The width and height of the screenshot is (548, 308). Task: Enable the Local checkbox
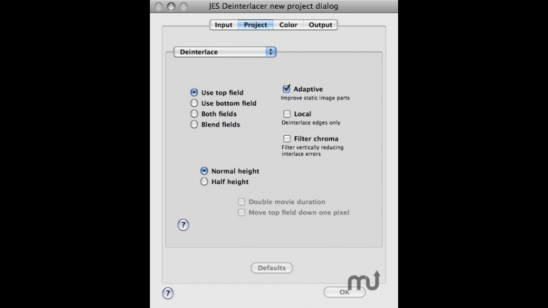(x=287, y=114)
